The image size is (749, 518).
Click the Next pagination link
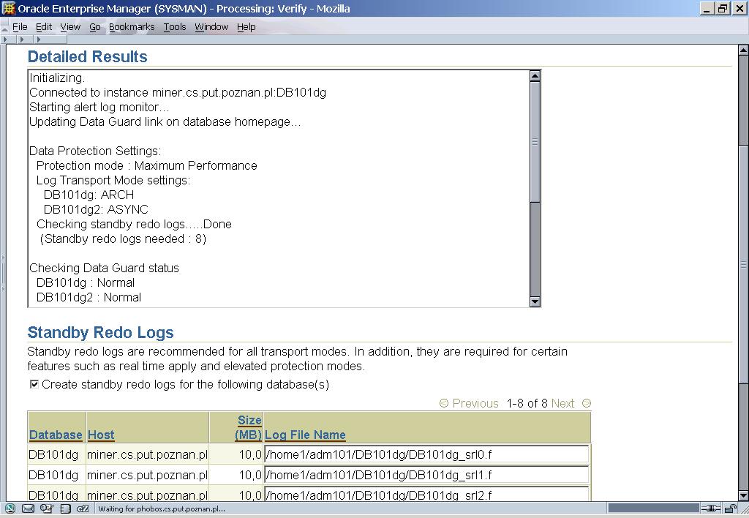coord(562,403)
